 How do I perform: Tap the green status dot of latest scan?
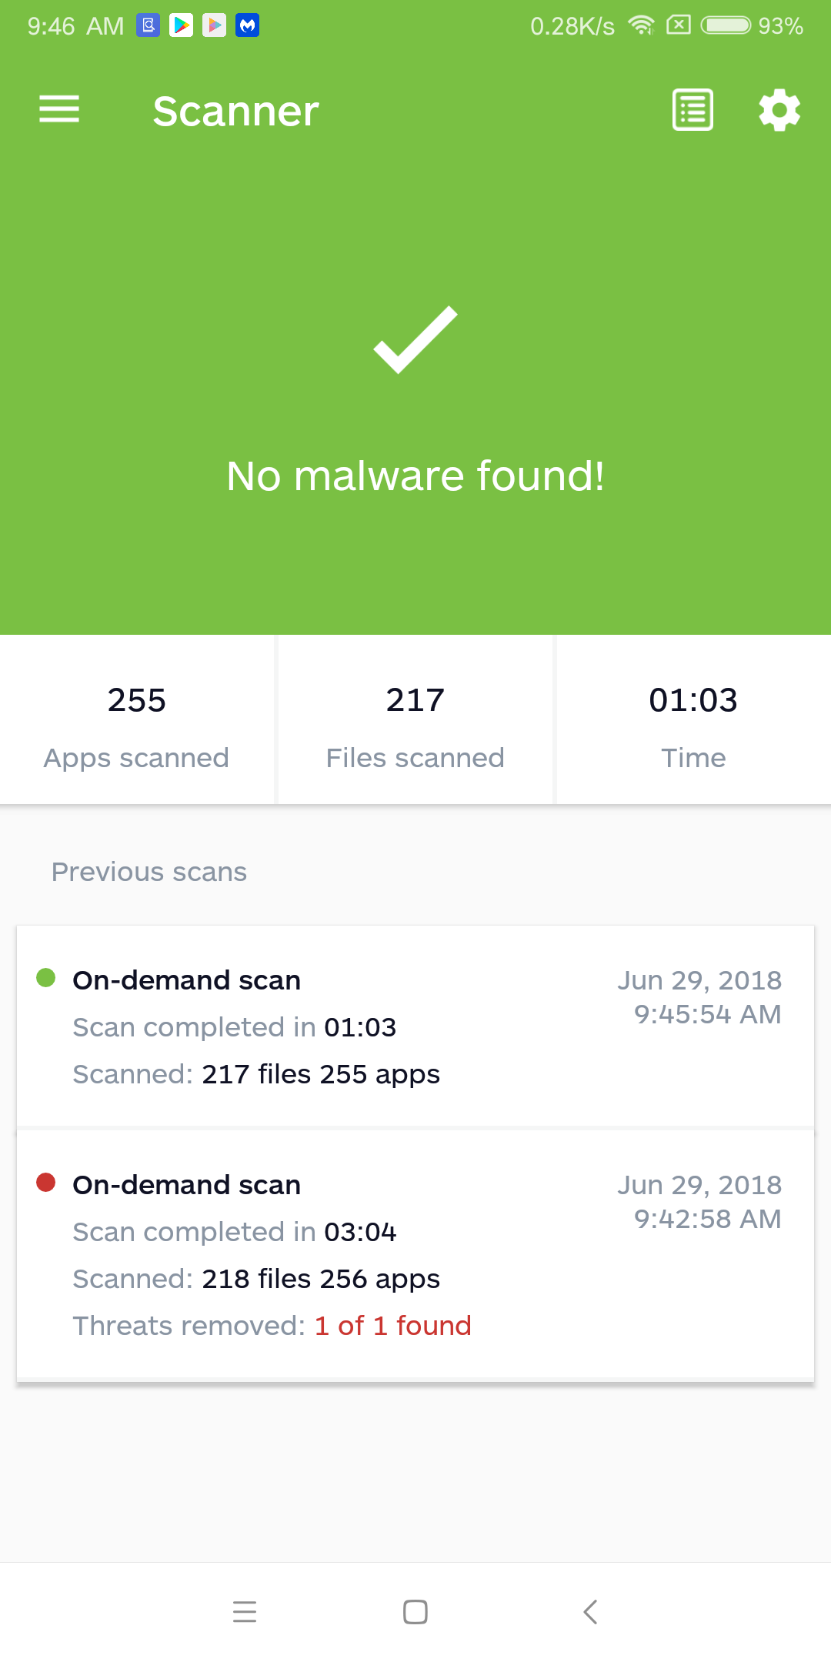point(46,977)
